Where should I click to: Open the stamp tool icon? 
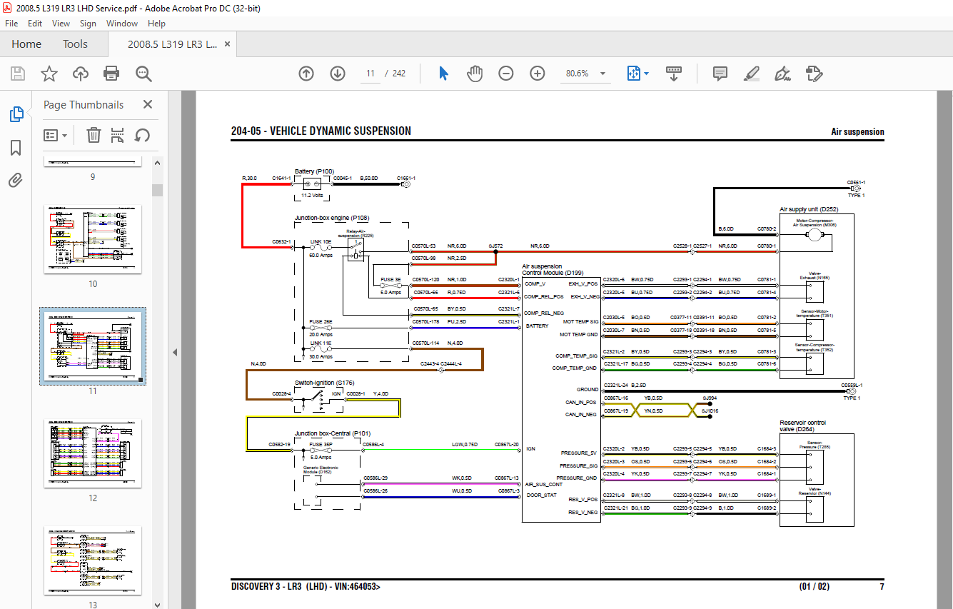point(814,74)
